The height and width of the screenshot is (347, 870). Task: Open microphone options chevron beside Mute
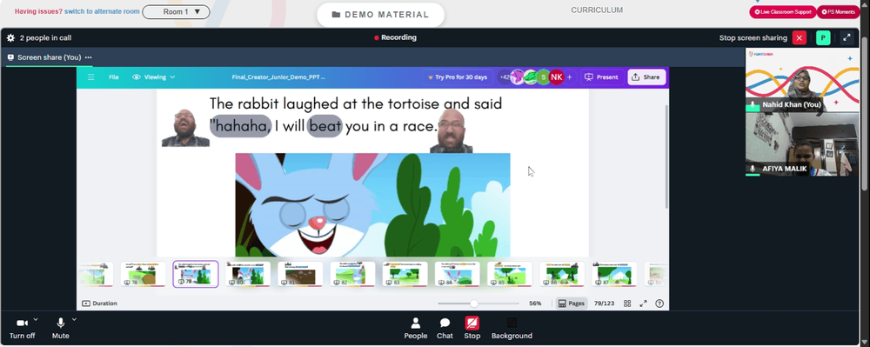pyautogui.click(x=74, y=319)
